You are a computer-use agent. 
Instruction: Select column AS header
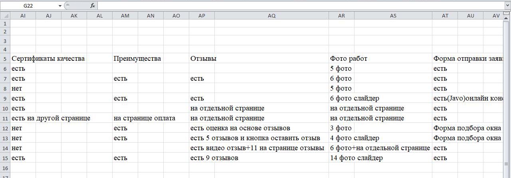[x=393, y=15]
